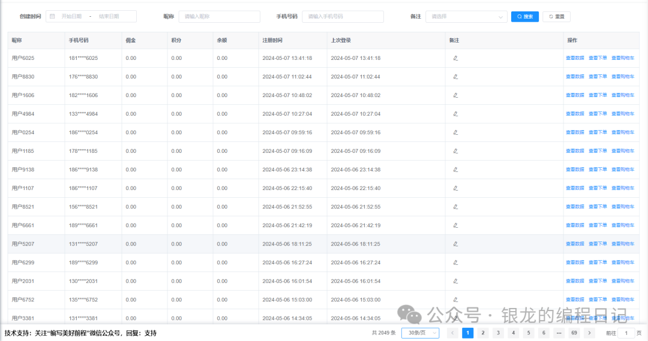Open 查看购物车 for 用户9138
Screen dimensions: 648x341
[x=623, y=170]
